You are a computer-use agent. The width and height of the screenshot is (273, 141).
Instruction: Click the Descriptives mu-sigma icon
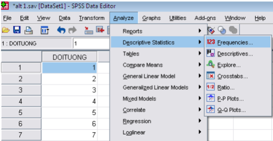pos(211,53)
